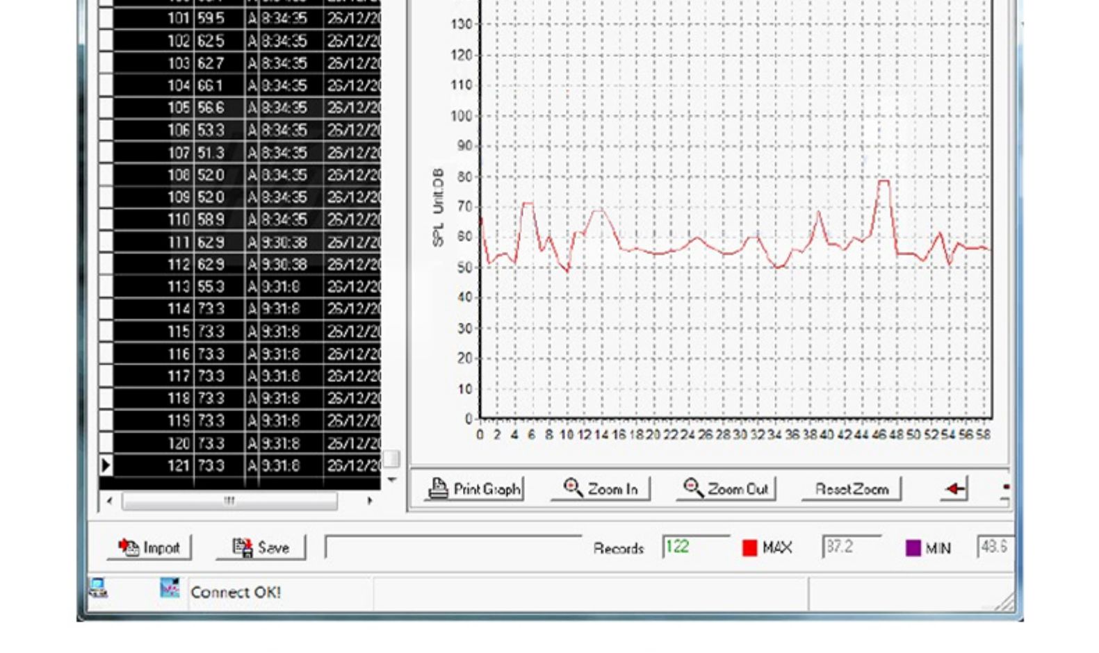The image size is (1099, 653).
Task: Save the recorded data
Action: (261, 547)
